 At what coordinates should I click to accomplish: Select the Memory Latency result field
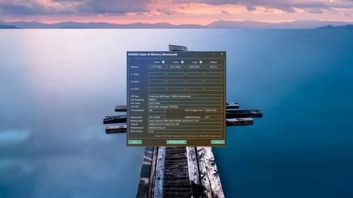pyautogui.click(x=213, y=67)
